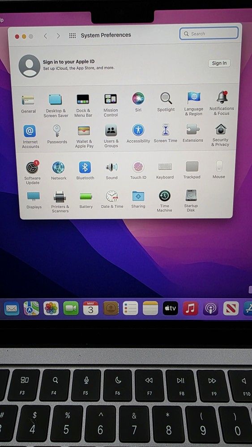Launch Contacts from the Dock
The image size is (252, 447).
(111, 308)
